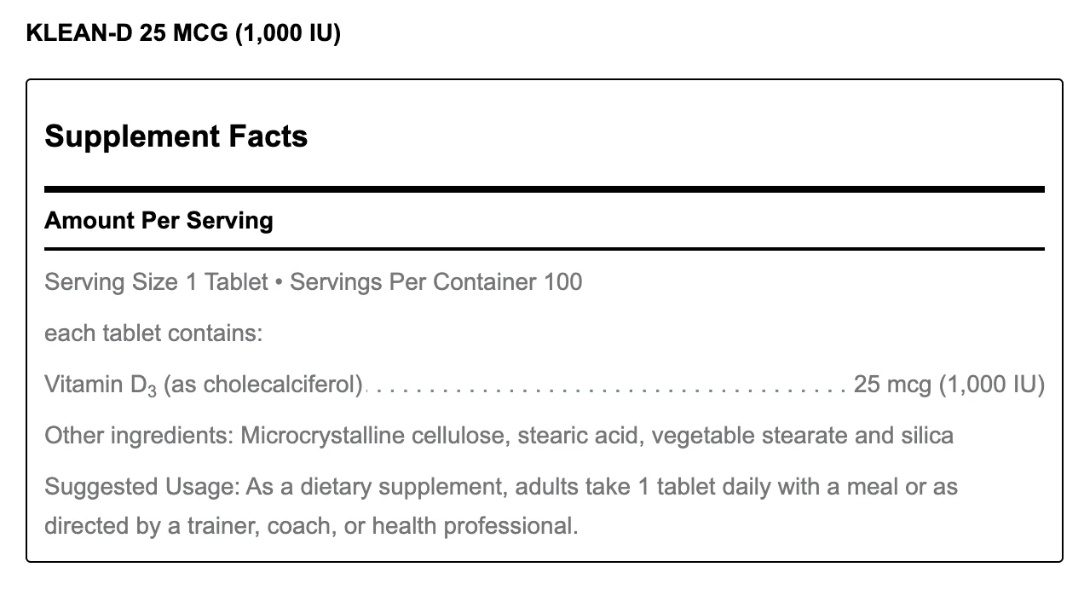Click the Servings Per Container 100 text
Viewport: 1084px width, 602px height.
pos(435,282)
